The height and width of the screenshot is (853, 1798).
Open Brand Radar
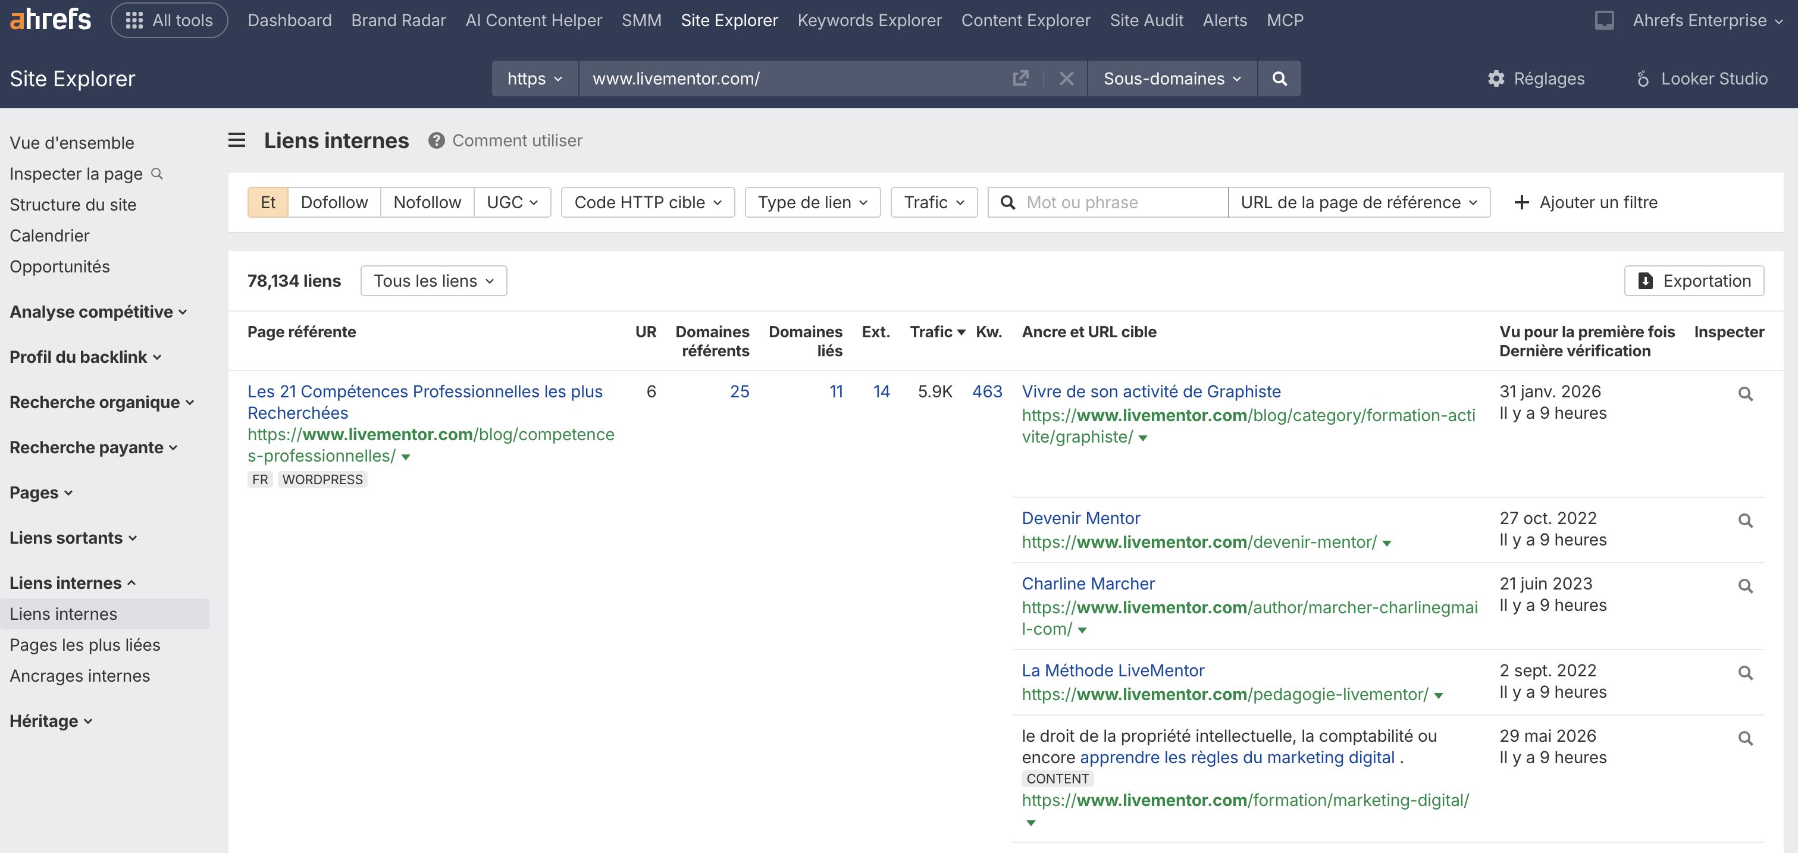coord(399,20)
